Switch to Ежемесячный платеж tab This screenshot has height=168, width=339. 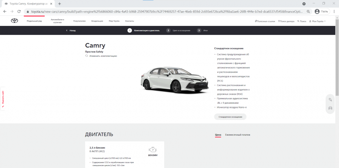[238, 135]
